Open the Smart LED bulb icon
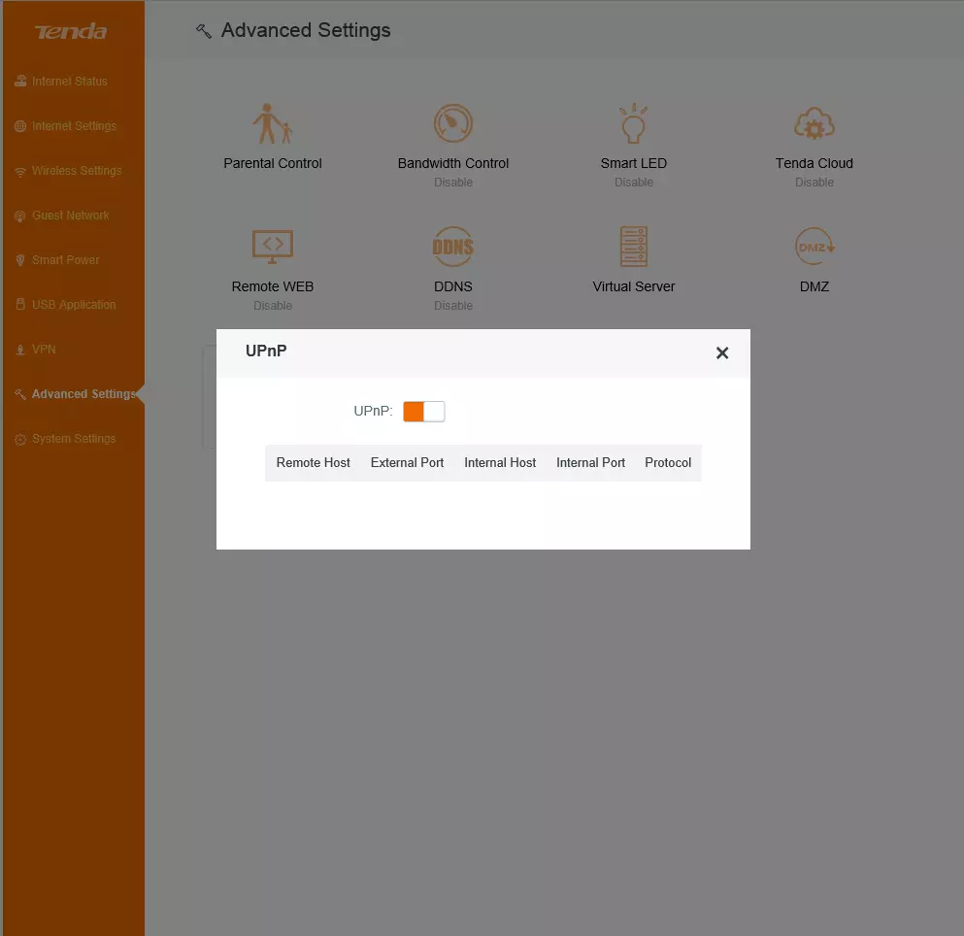Screen dimensions: 964x936 click(x=633, y=123)
